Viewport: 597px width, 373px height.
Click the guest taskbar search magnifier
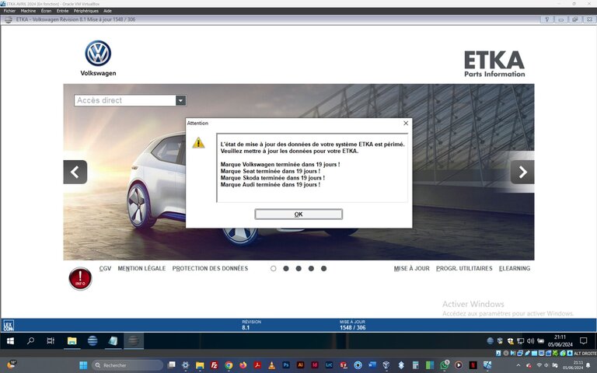(x=30, y=340)
